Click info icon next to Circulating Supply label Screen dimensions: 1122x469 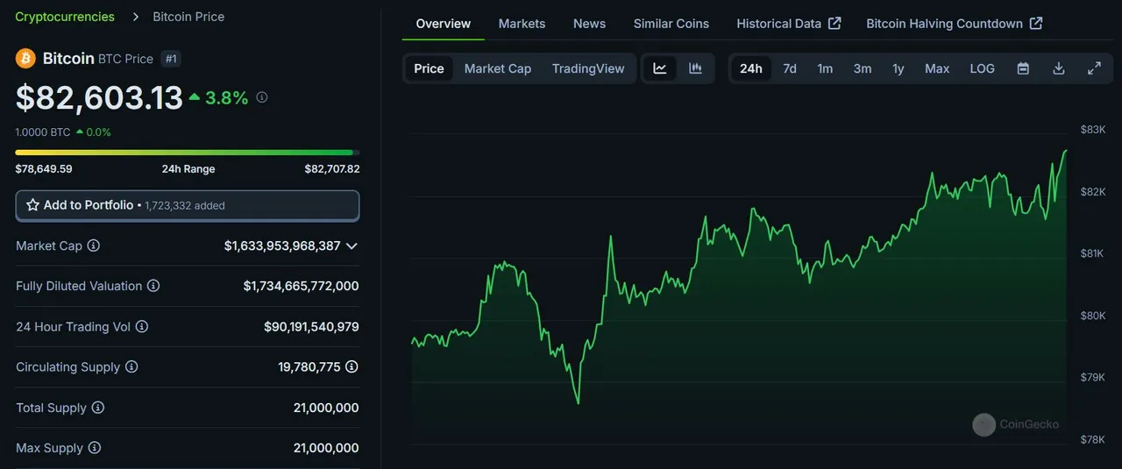[x=131, y=366]
